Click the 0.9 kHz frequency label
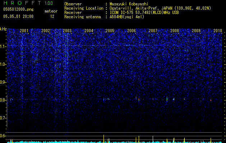The image size is (226, 143). click(3, 82)
